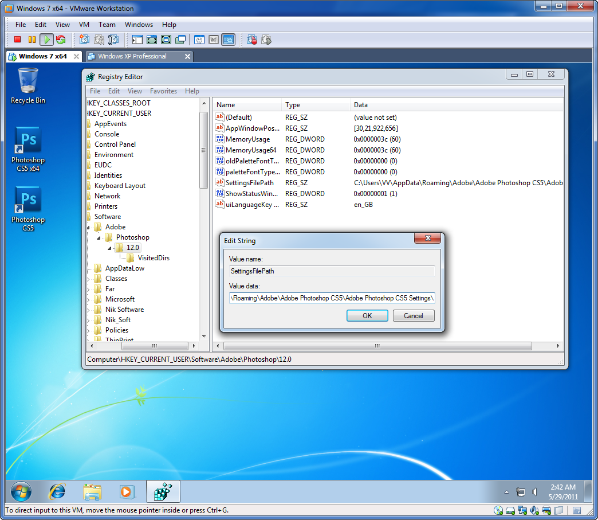Show hidden tray icons arrow
This screenshot has height=520, width=598.
tap(506, 492)
